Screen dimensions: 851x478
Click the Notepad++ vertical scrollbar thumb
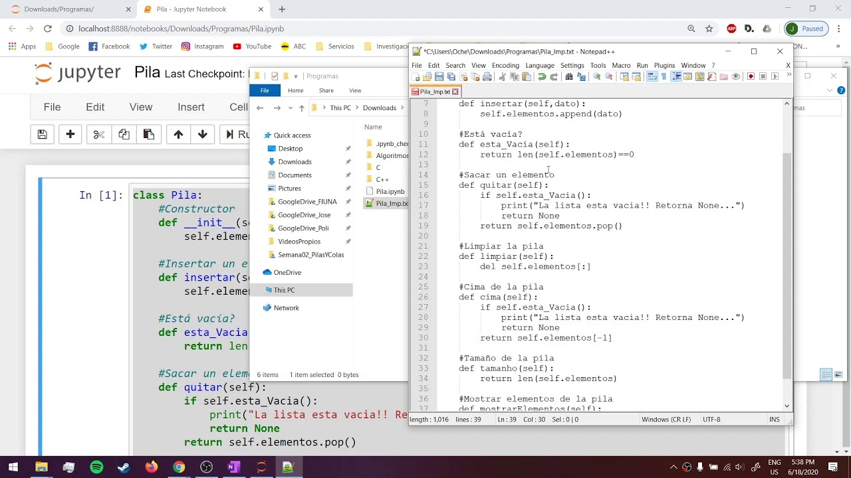[787, 266]
